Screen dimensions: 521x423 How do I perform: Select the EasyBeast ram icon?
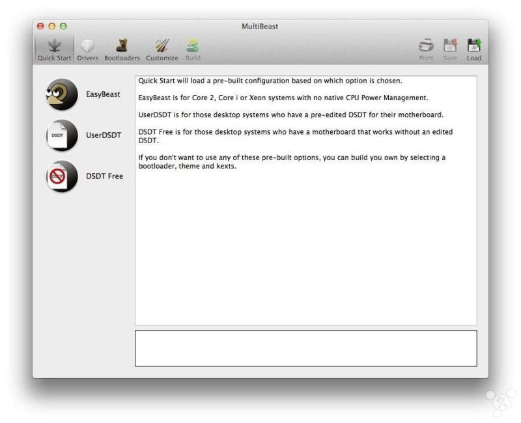[x=61, y=94]
